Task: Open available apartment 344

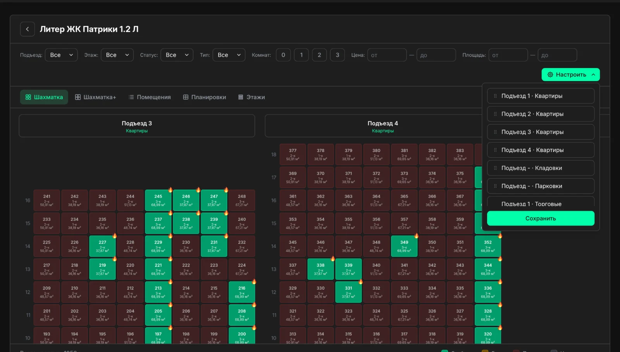Action: [x=488, y=269]
